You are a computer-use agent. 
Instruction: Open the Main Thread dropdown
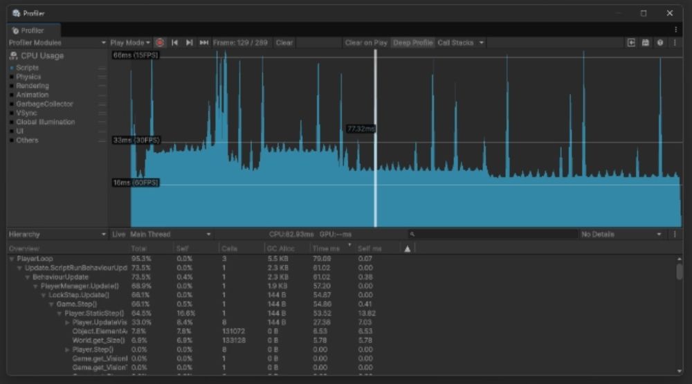click(x=170, y=235)
